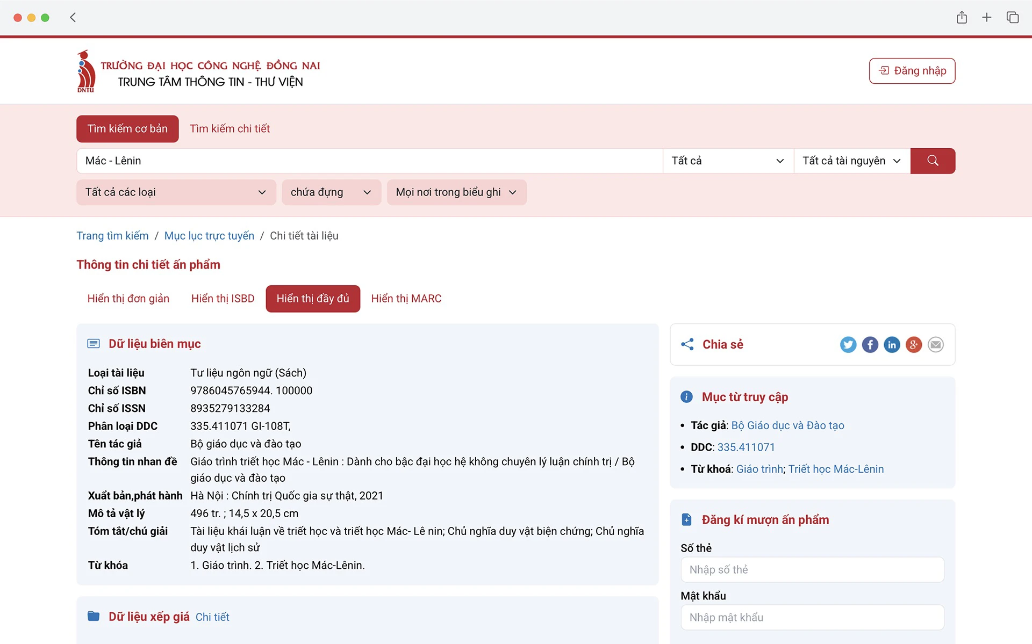This screenshot has width=1032, height=644.
Task: Share via the Facebook icon
Action: (x=870, y=344)
